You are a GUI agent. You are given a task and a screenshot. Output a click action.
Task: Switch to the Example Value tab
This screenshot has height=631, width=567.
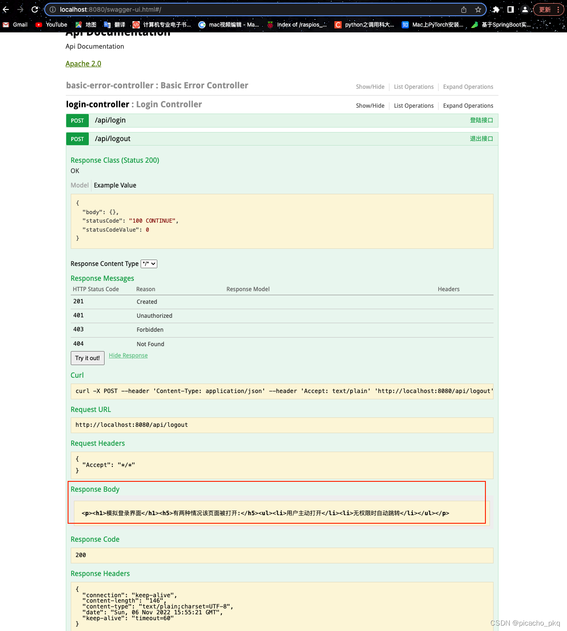pos(115,185)
